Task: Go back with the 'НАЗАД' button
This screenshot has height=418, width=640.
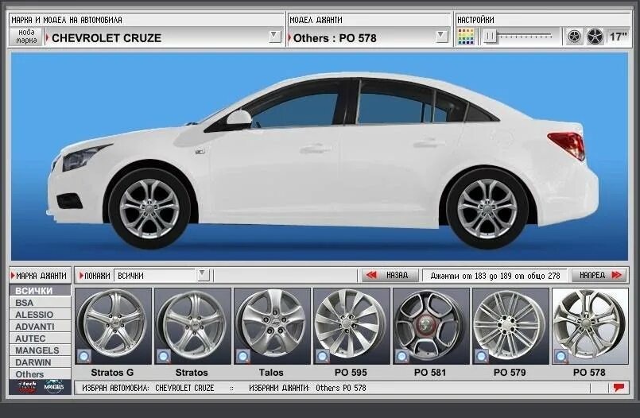Action: 390,275
